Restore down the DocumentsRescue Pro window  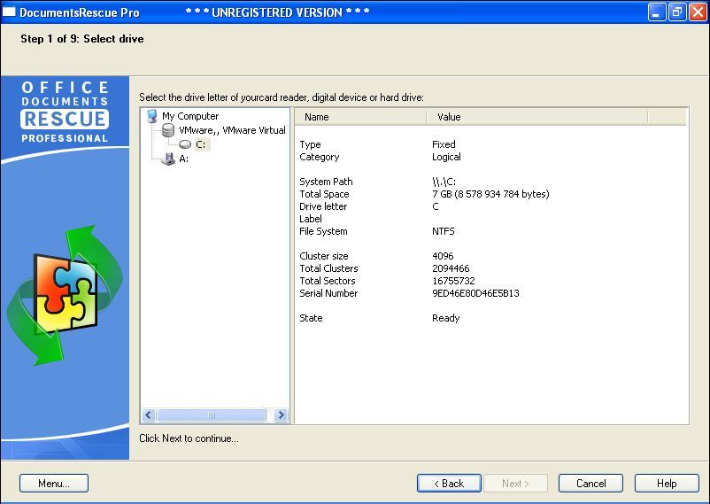[x=677, y=12]
